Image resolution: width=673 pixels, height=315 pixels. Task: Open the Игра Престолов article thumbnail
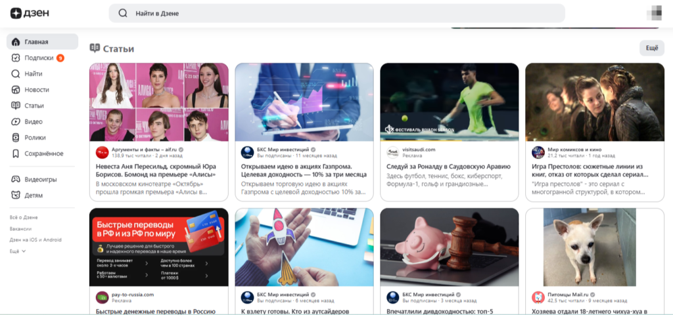click(x=594, y=102)
